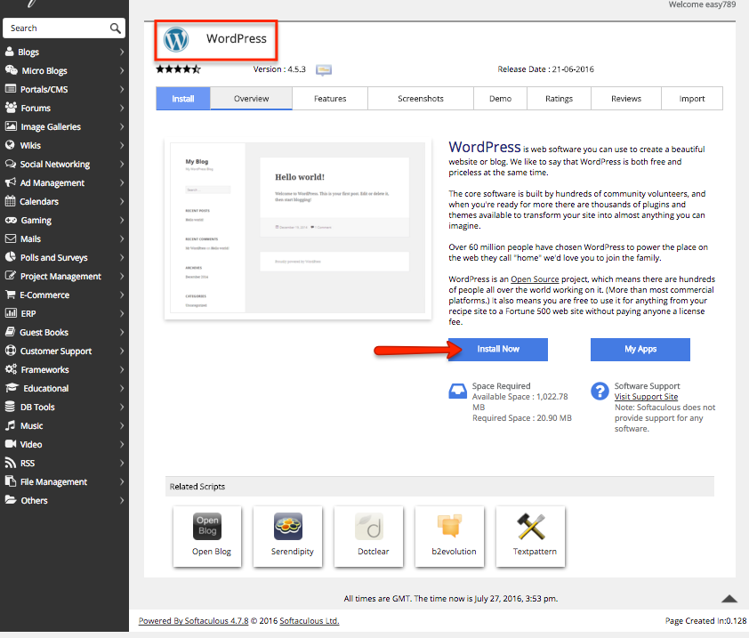The width and height of the screenshot is (749, 638).
Task: Open the Ratings tab
Action: coord(559,99)
